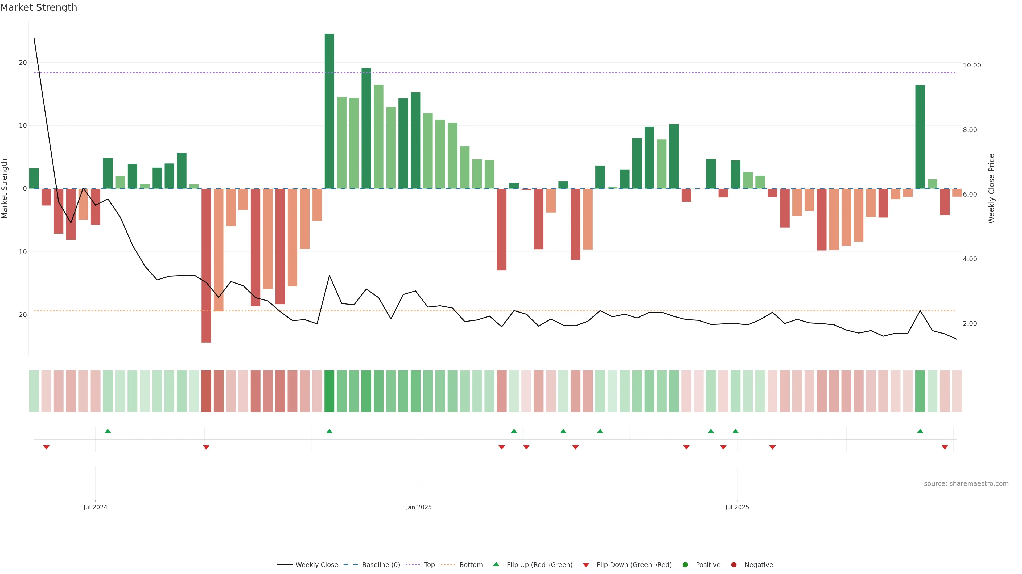Click the Jan 2025 axis label
1022x574 pixels.
[419, 507]
